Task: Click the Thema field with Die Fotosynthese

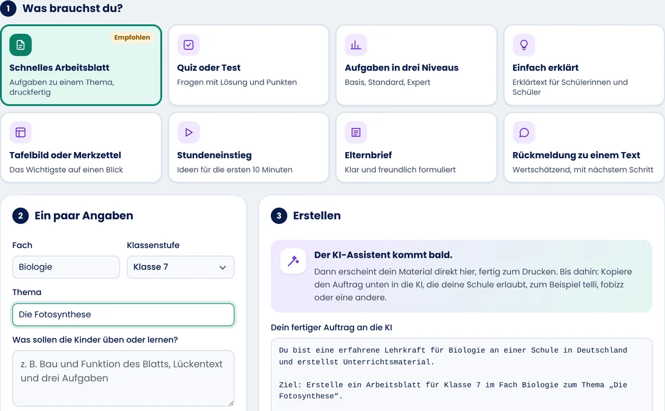Action: coord(123,314)
